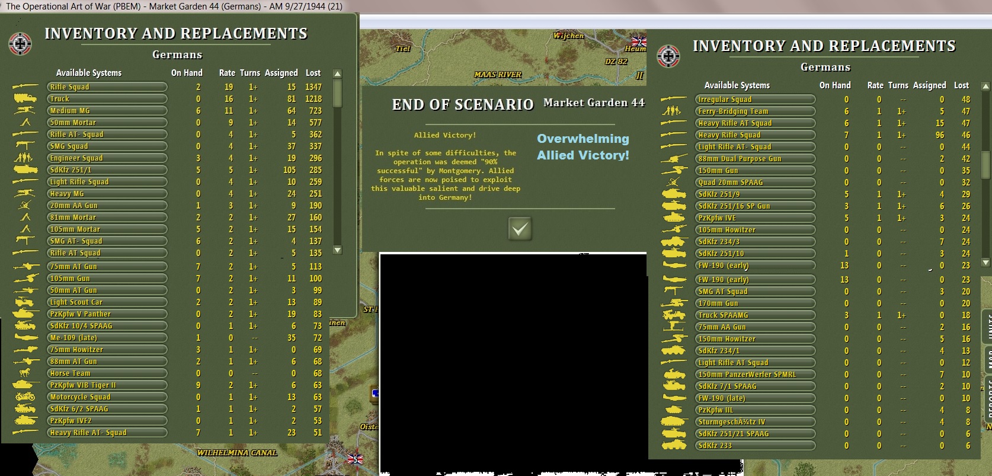Select the Truck silhouette icon
992x476 pixels.
(25, 99)
